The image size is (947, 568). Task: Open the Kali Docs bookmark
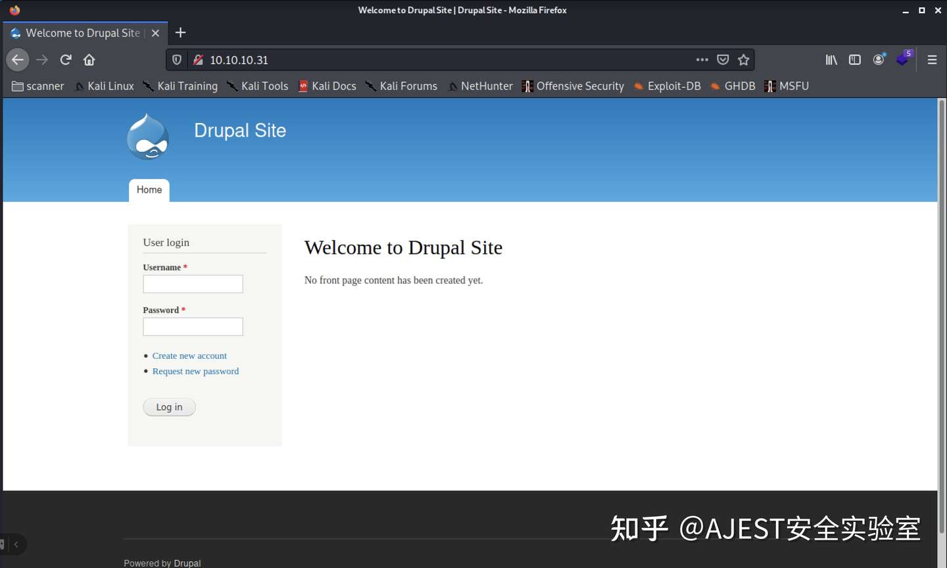(x=328, y=86)
